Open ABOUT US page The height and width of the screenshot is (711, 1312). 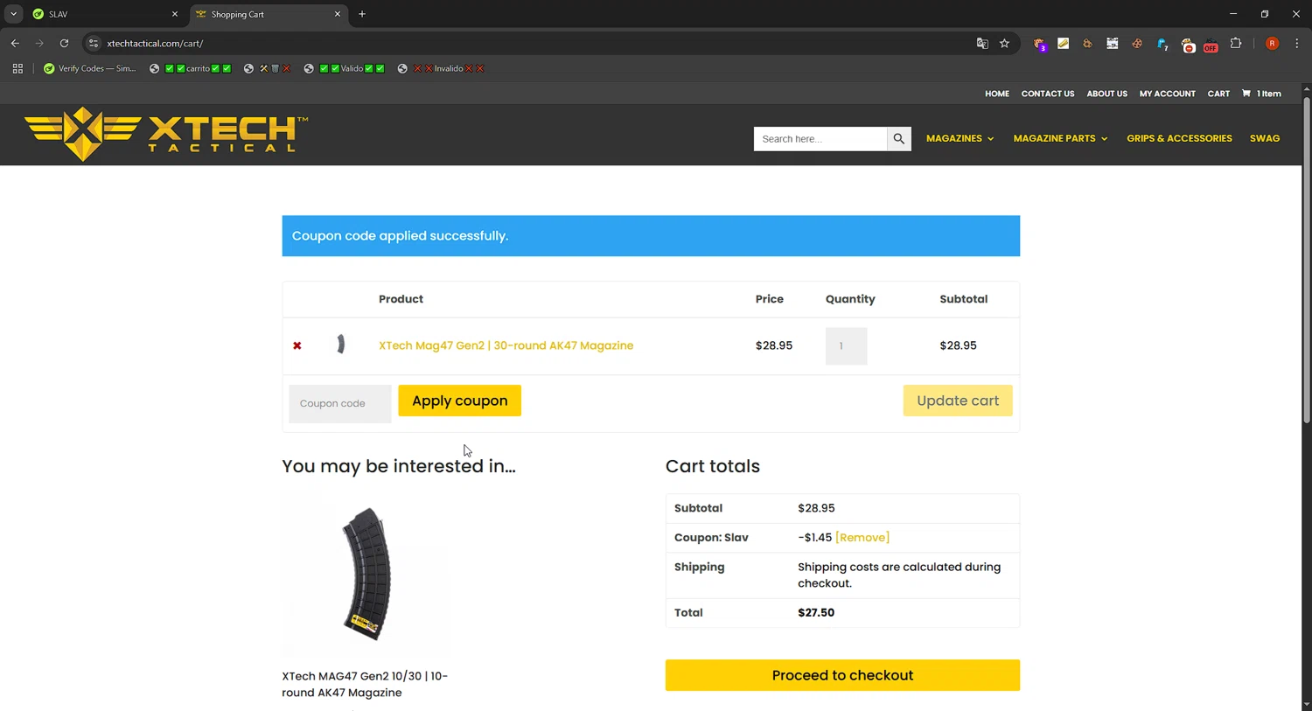[x=1107, y=94]
